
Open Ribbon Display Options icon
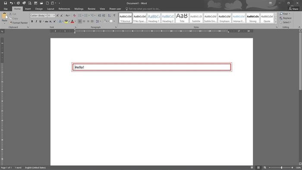coord(271,3)
